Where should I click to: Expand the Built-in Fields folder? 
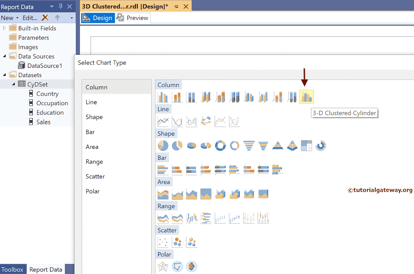click(x=4, y=28)
